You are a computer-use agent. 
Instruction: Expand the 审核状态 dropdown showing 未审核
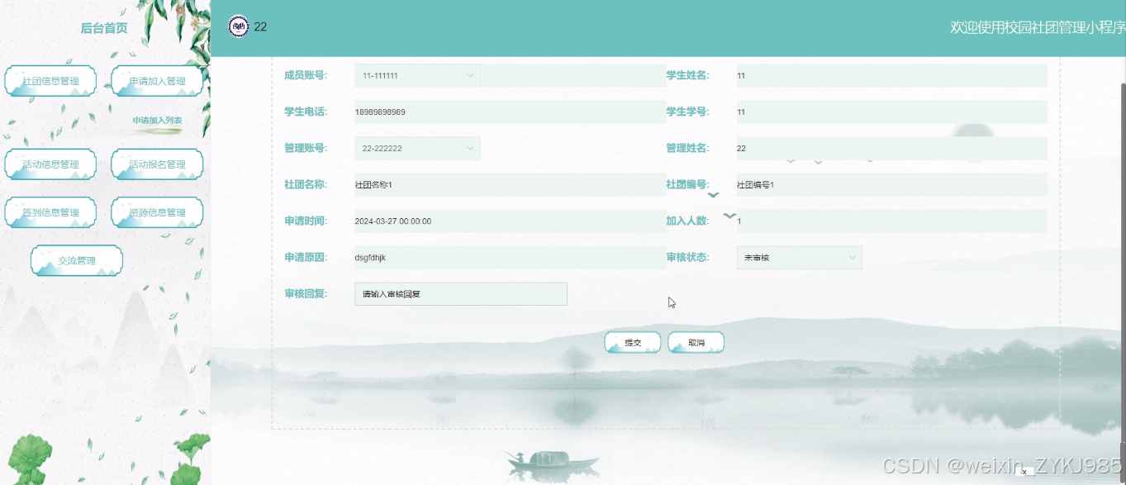[799, 257]
